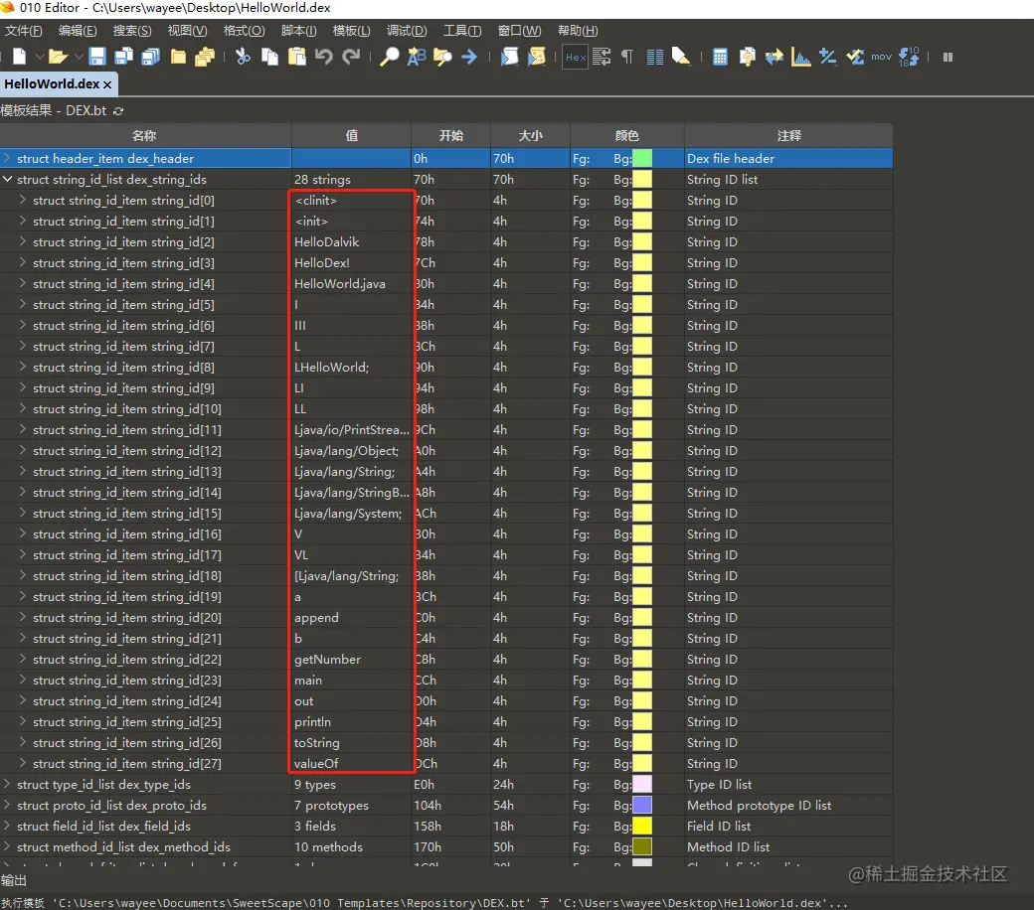This screenshot has height=910, width=1034.
Task: Toggle the Hex edit-as button
Action: point(576,58)
